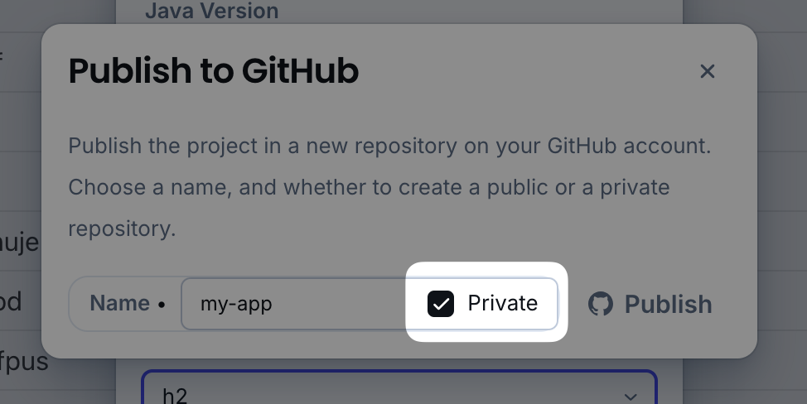
Task: Focus the my-app repository name field
Action: click(290, 304)
